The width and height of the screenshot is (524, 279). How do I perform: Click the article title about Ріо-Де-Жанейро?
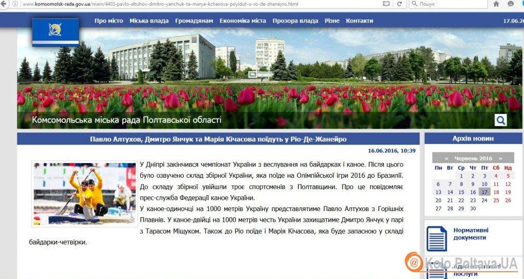click(x=218, y=139)
